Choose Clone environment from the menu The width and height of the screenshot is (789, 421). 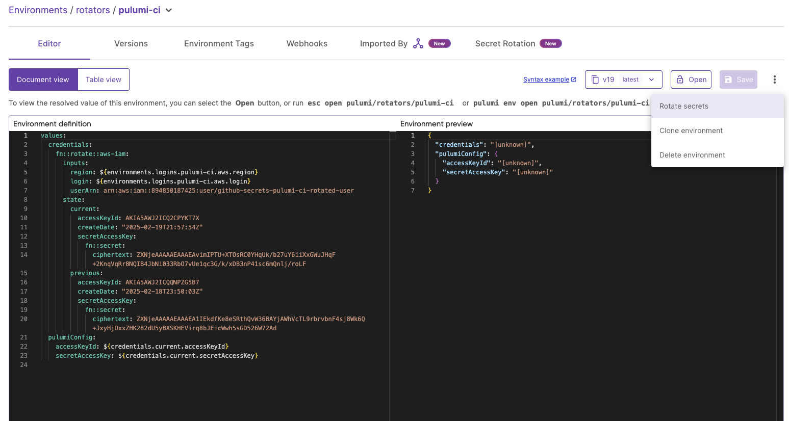(x=691, y=130)
